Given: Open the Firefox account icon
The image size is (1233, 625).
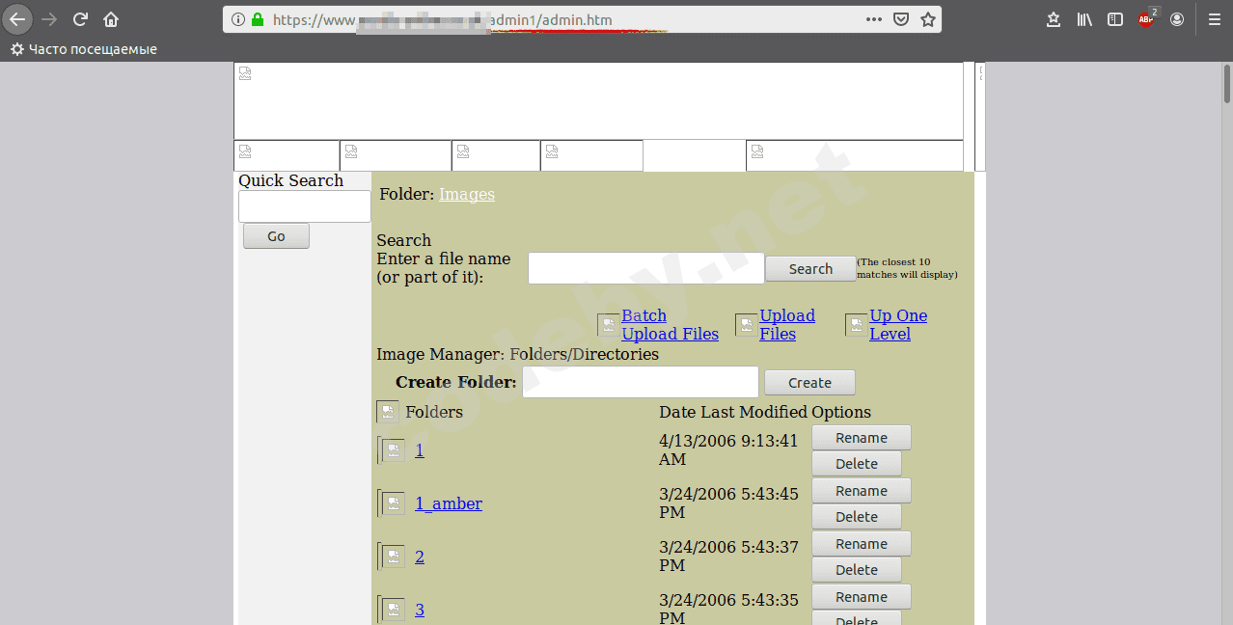Looking at the screenshot, I should (1177, 19).
